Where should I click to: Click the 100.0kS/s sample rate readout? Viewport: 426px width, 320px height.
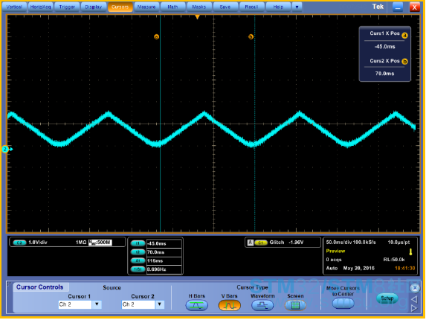(364, 242)
